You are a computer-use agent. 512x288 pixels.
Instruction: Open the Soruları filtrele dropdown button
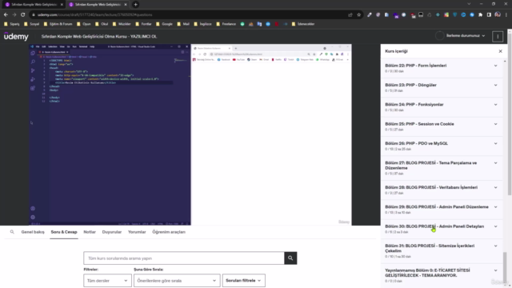tap(243, 281)
